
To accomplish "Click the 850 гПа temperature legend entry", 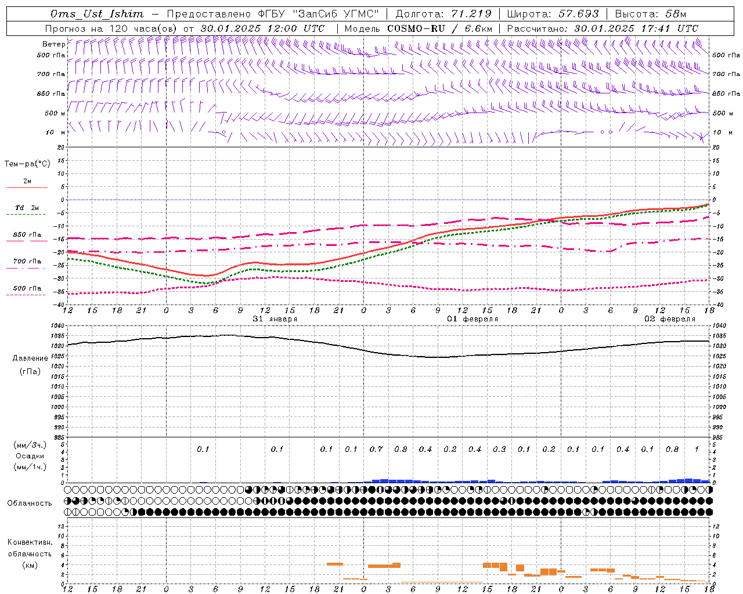I will (x=27, y=235).
